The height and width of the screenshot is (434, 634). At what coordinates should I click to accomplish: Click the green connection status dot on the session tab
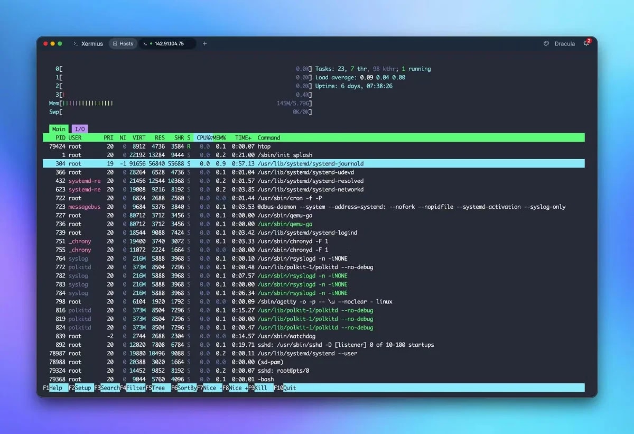pos(152,44)
